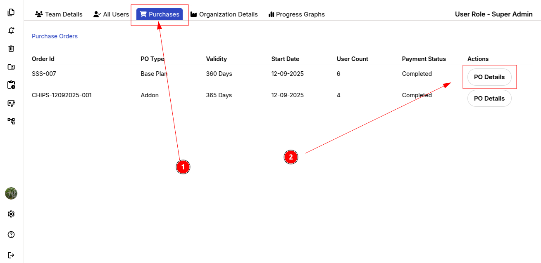Click the Purchase Orders link
This screenshot has width=541, height=263.
point(55,36)
